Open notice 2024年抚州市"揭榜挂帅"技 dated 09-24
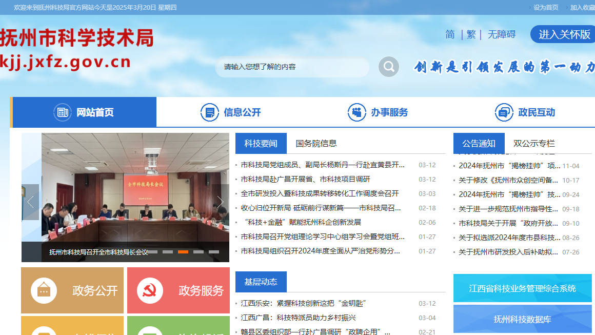The height and width of the screenshot is (335, 595). [509, 194]
